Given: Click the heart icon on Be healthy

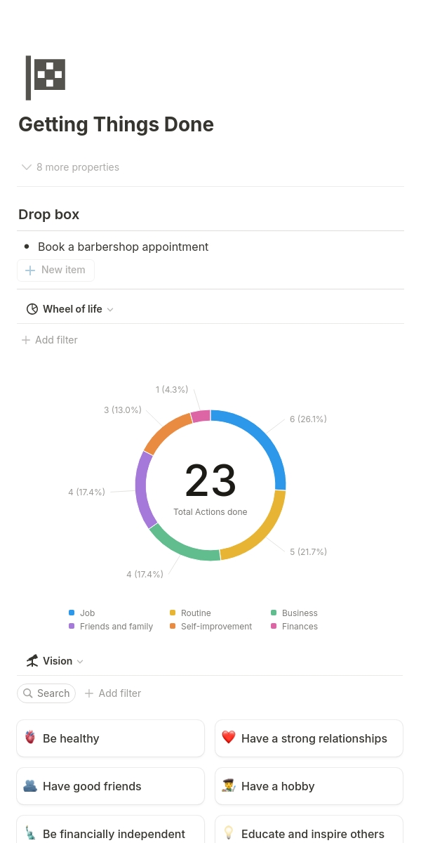Looking at the screenshot, I should click(30, 738).
